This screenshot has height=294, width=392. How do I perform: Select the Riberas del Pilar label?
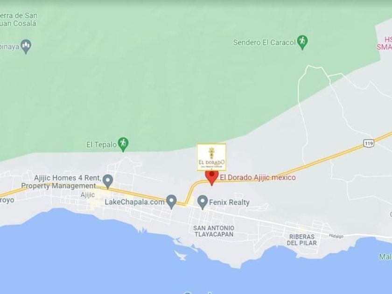(x=302, y=240)
